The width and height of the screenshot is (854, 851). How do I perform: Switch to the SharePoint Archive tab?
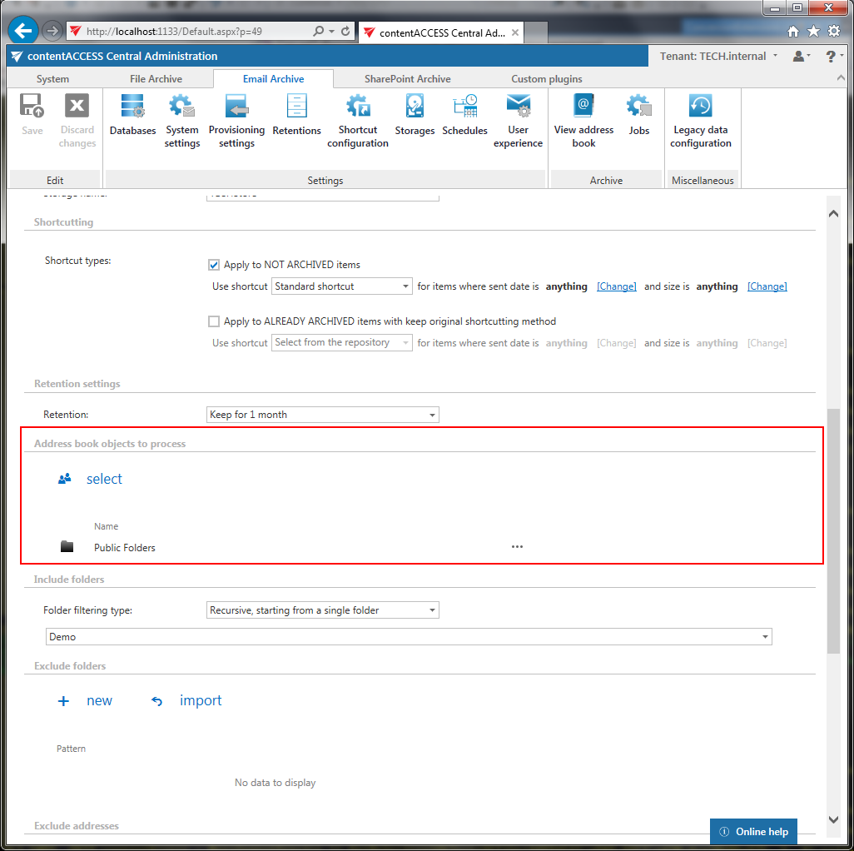tap(407, 79)
